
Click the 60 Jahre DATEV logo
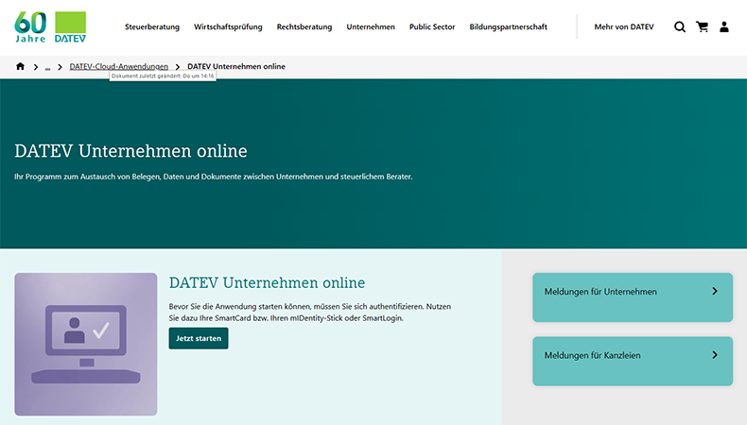[50, 27]
